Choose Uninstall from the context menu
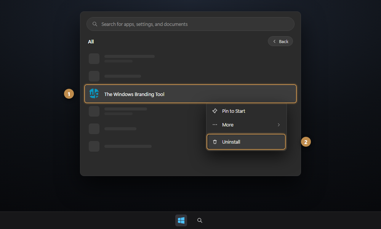This screenshot has width=381, height=229. [x=246, y=142]
